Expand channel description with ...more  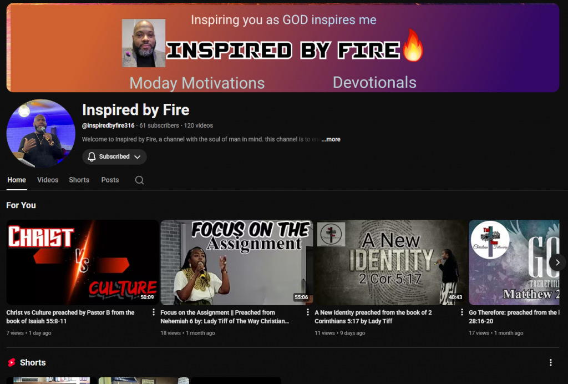(x=331, y=139)
